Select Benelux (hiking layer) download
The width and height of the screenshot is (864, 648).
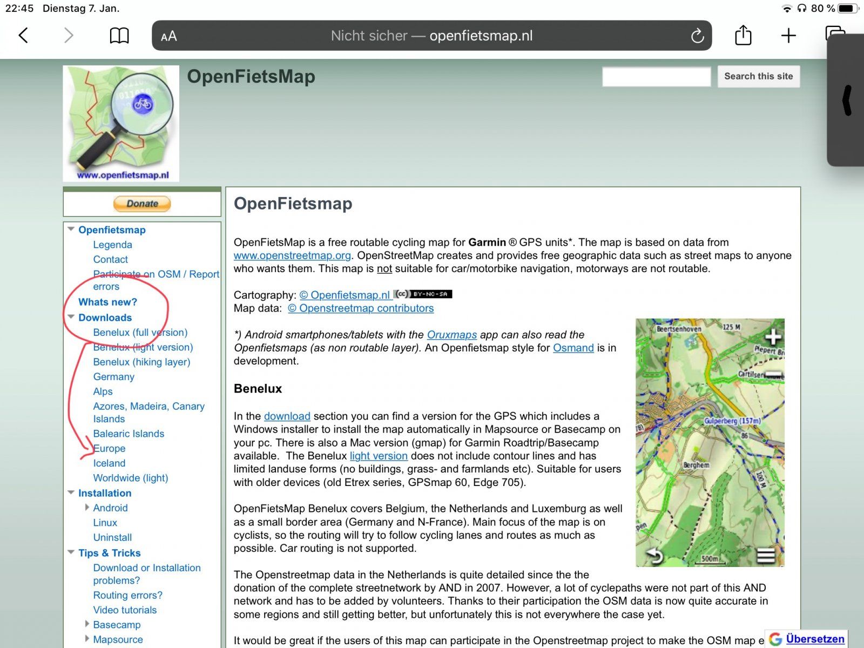pos(141,362)
